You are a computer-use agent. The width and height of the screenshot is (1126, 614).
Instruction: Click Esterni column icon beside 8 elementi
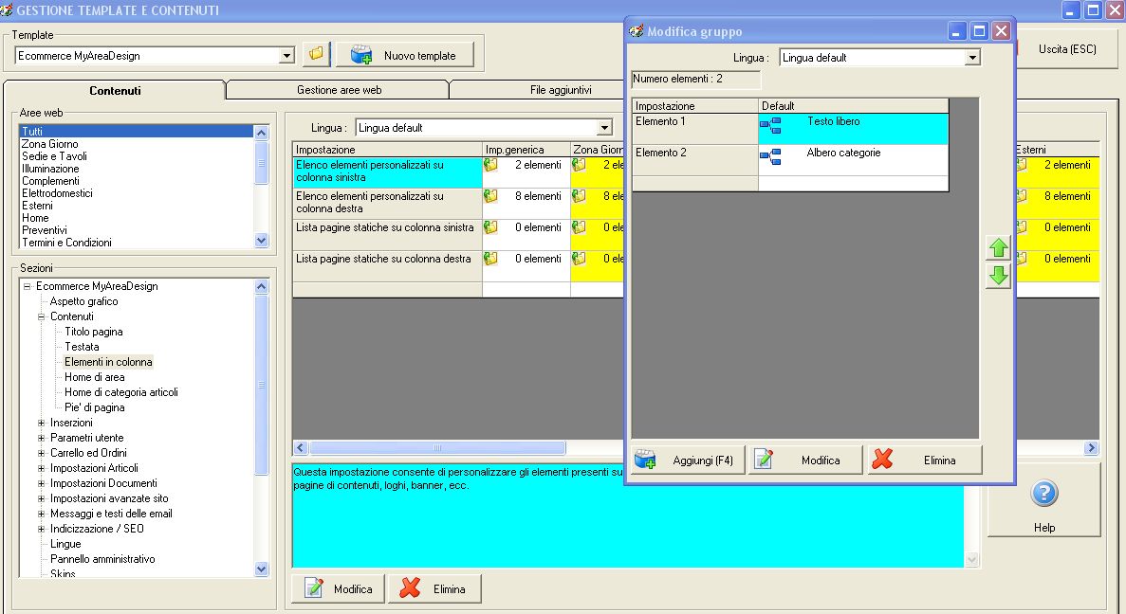[x=1021, y=196]
